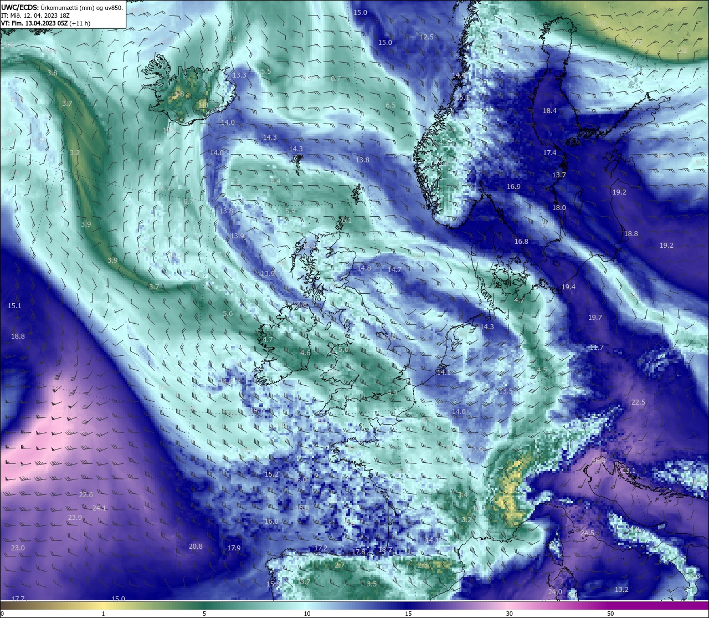Click the '14.1' value near Netherlands
The height and width of the screenshot is (618, 709).
coord(443,372)
